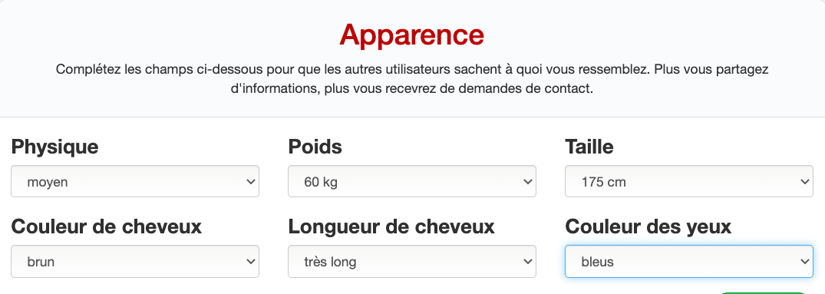
Task: Open the Taille dropdown showing 175 cm
Action: click(x=688, y=181)
